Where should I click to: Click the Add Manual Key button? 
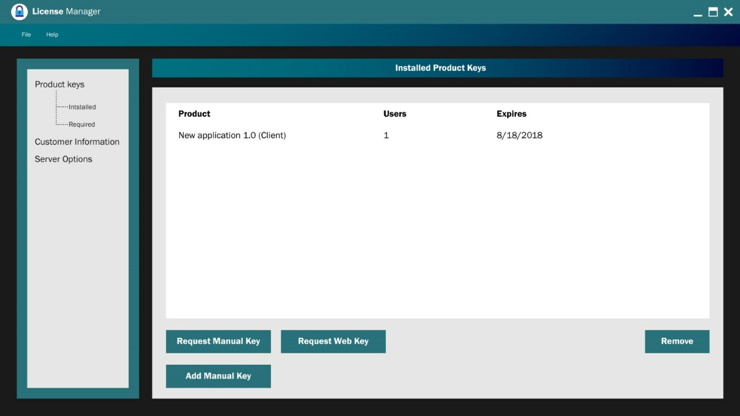[x=218, y=376]
